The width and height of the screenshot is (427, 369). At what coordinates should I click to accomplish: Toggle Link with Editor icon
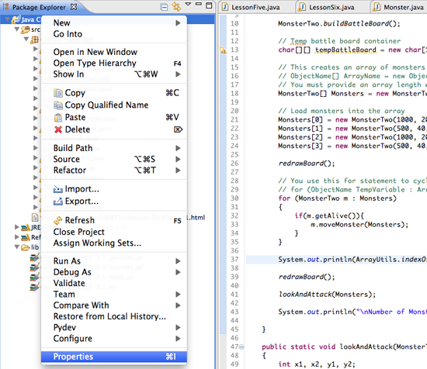click(176, 6)
